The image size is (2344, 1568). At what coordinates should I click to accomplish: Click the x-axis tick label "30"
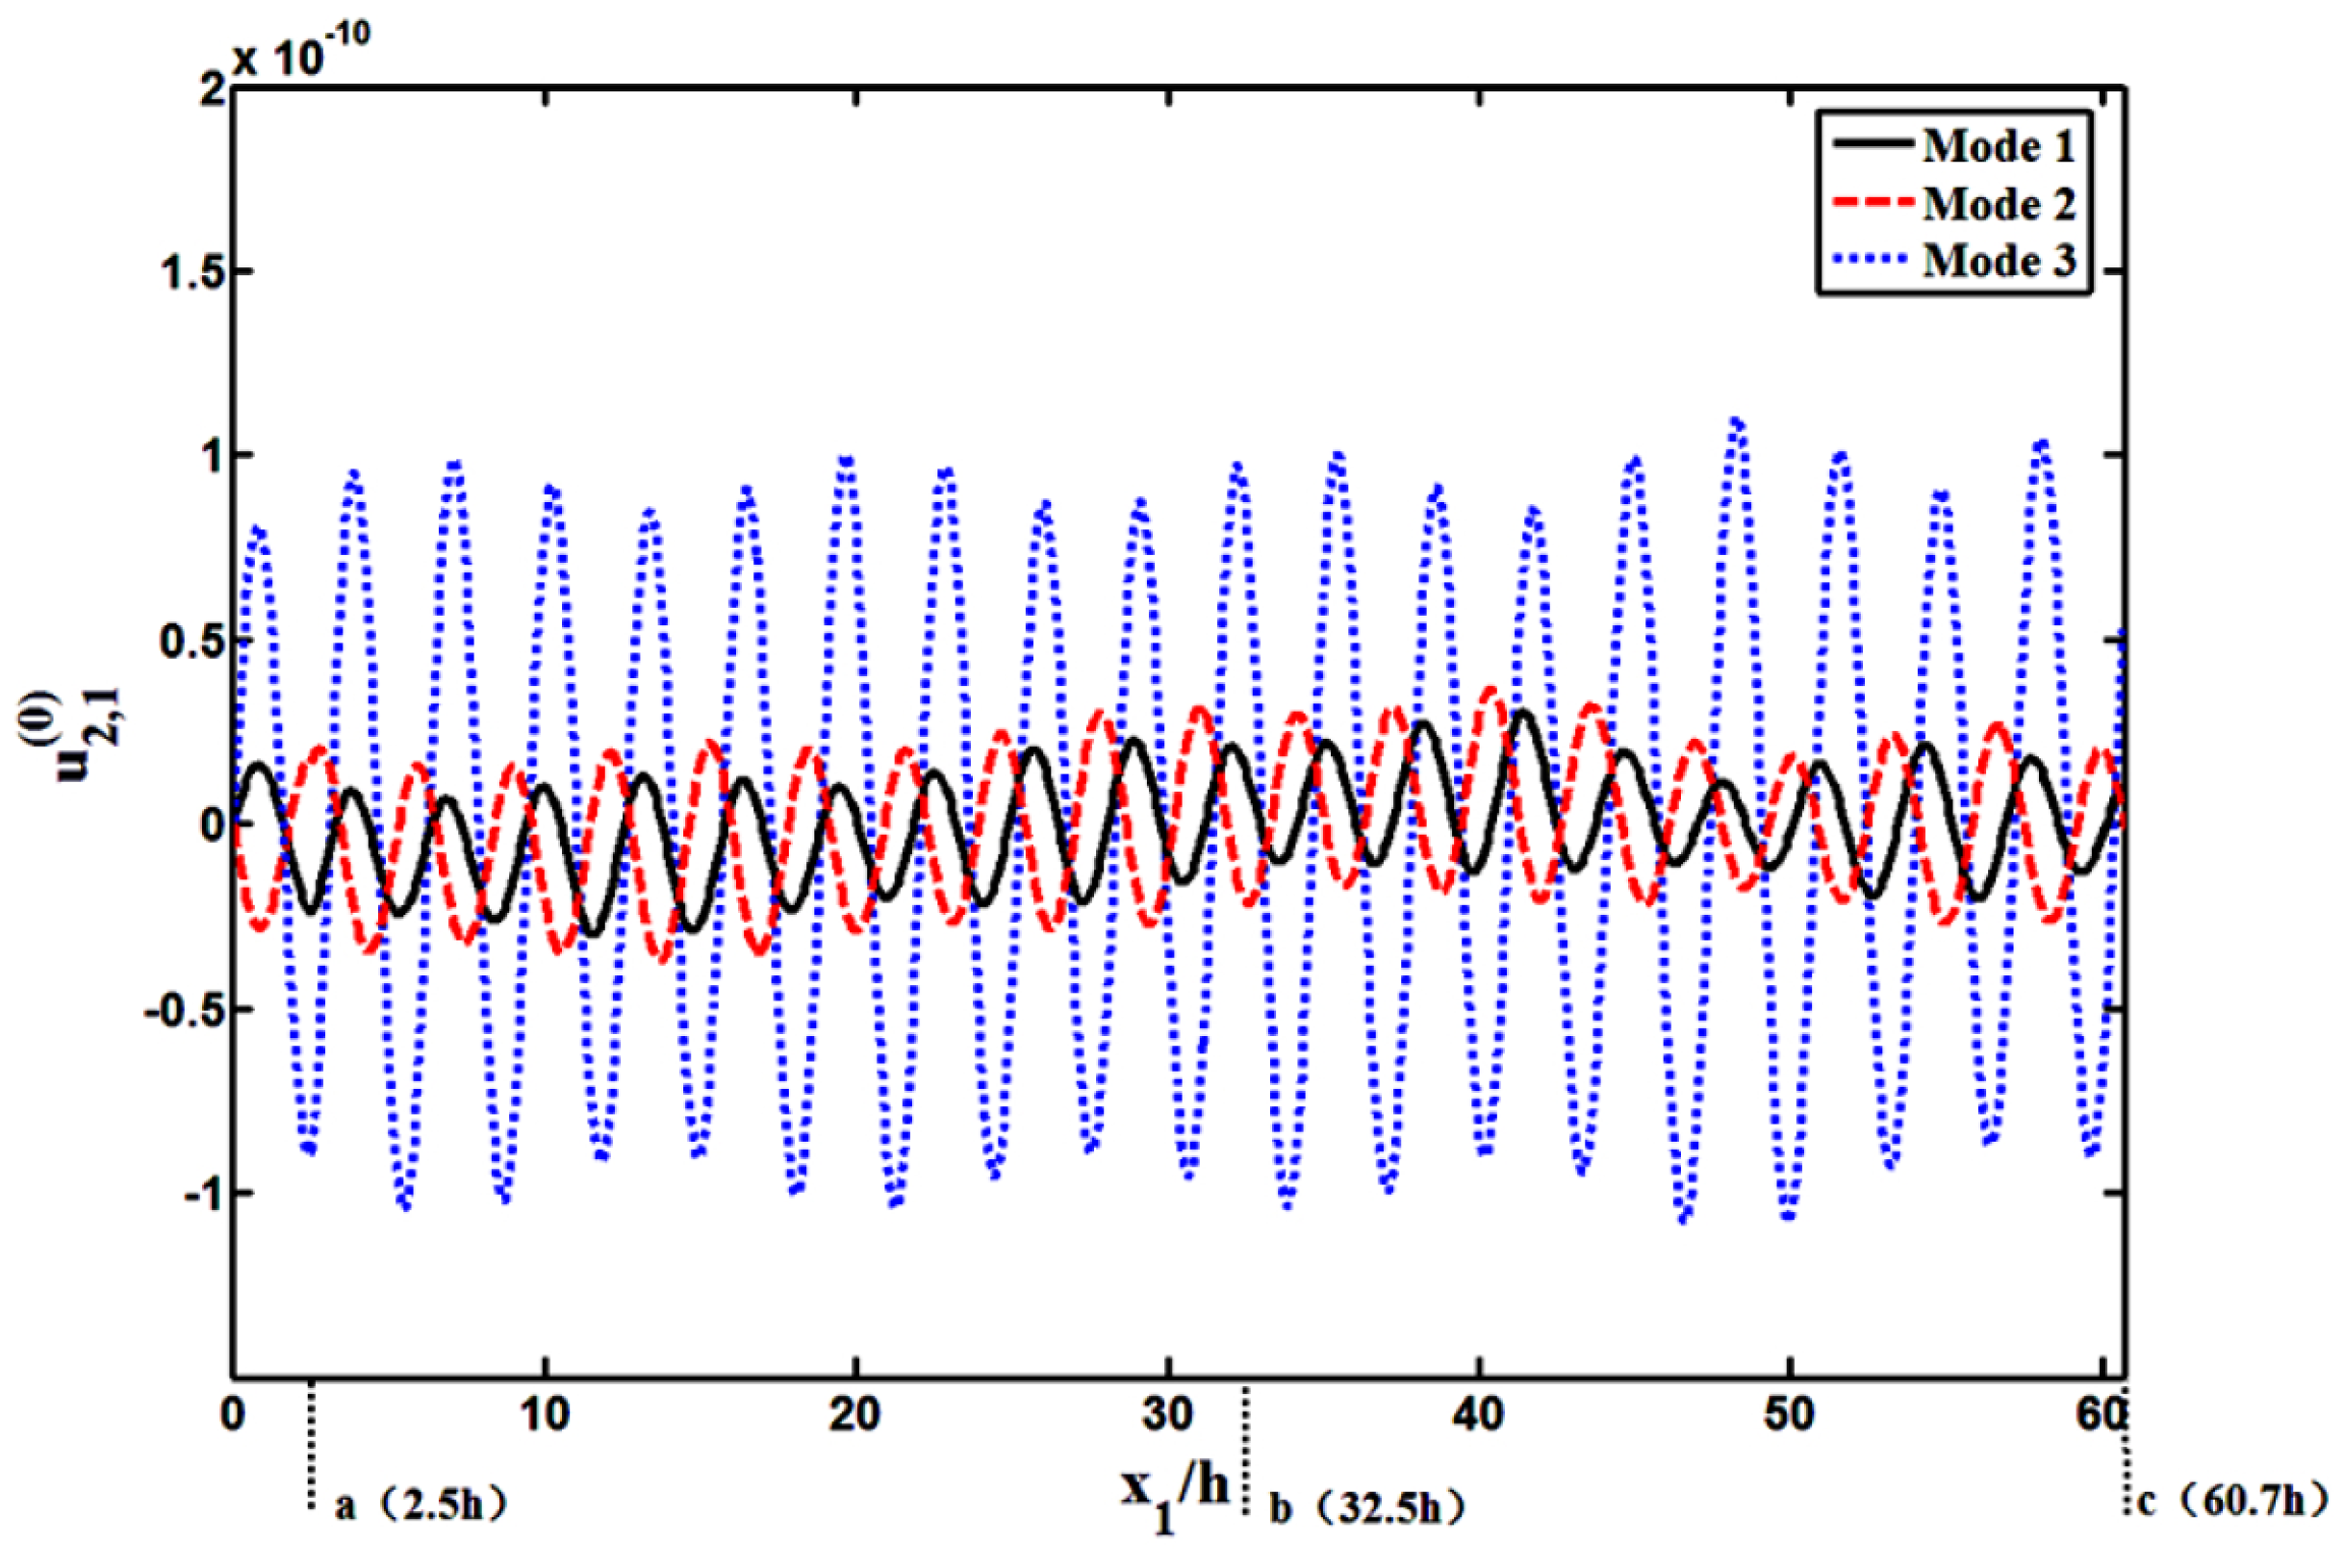pyautogui.click(x=1167, y=1415)
